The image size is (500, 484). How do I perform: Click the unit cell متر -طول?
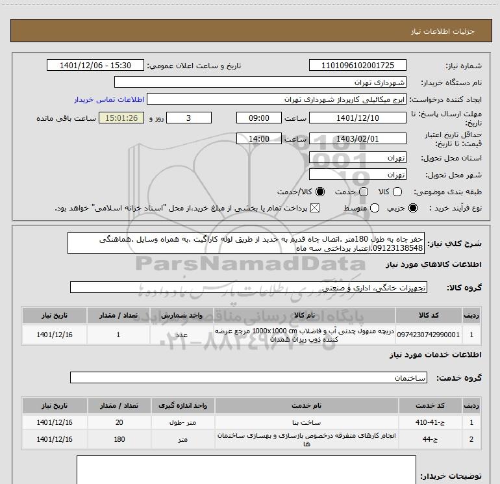coord(182,422)
